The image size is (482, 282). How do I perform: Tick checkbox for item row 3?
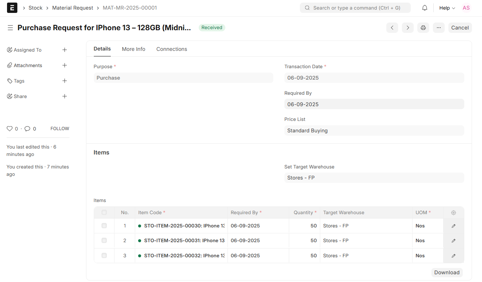pyautogui.click(x=104, y=255)
